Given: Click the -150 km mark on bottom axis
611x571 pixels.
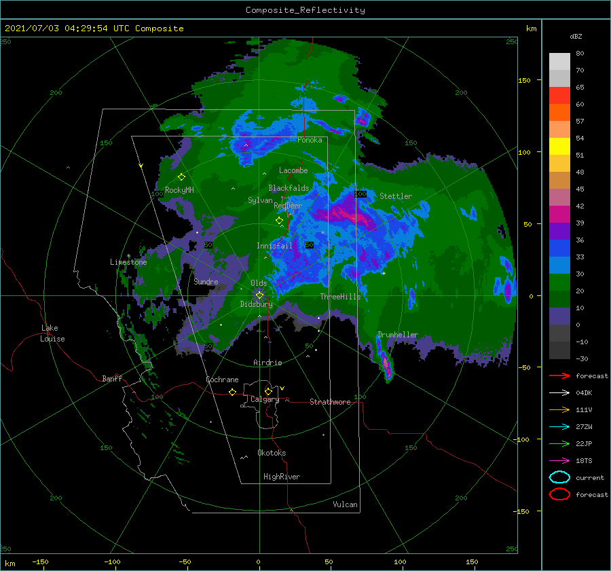Looking at the screenshot, I should point(40,561).
